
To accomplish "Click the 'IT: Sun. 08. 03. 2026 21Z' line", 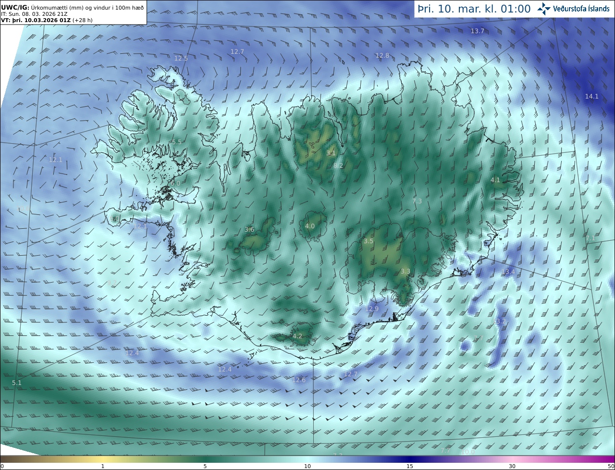I will tap(34, 14).
